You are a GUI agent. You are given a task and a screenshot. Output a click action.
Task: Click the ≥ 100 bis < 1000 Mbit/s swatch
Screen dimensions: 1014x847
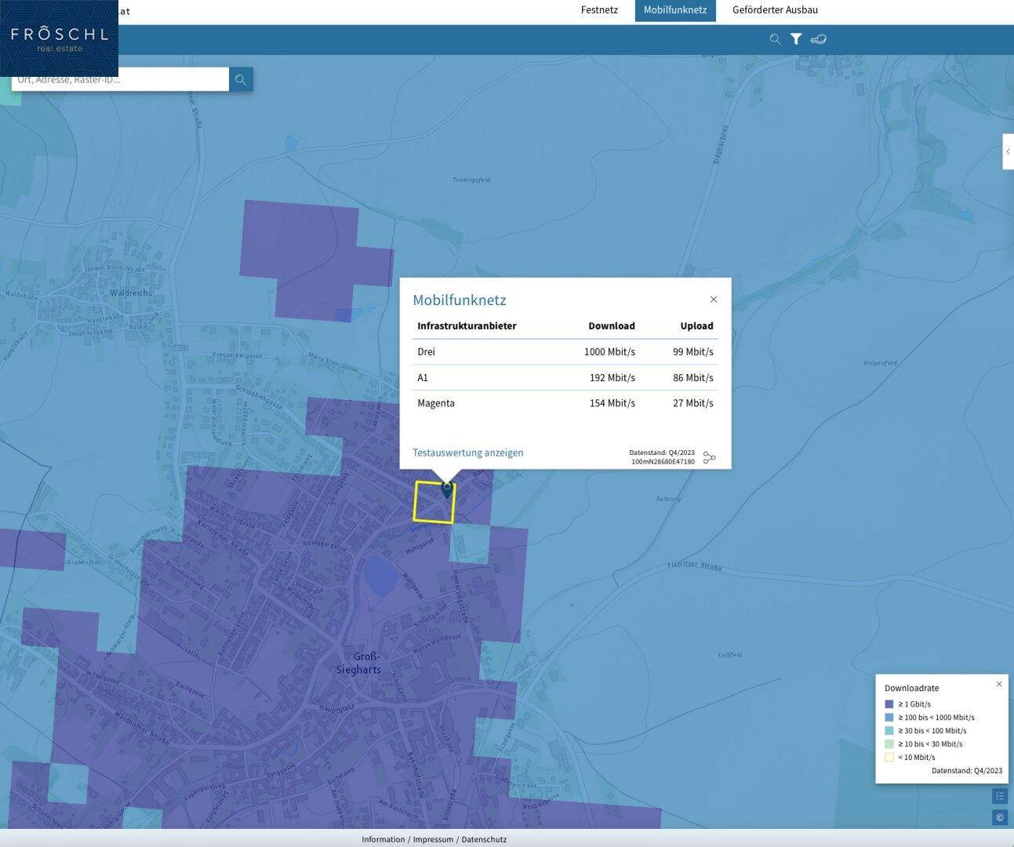(889, 718)
